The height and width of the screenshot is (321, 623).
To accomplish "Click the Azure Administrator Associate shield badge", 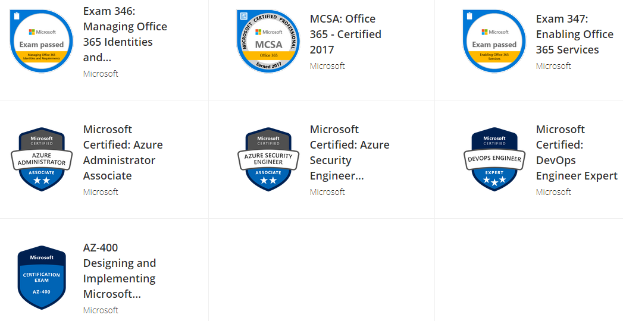I will coord(41,159).
